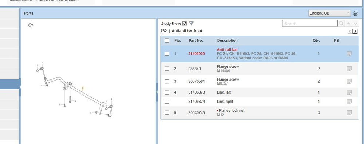Tick checkbox for part 31406874
Image resolution: width=364 pixels, height=144 pixels.
pos(167,102)
